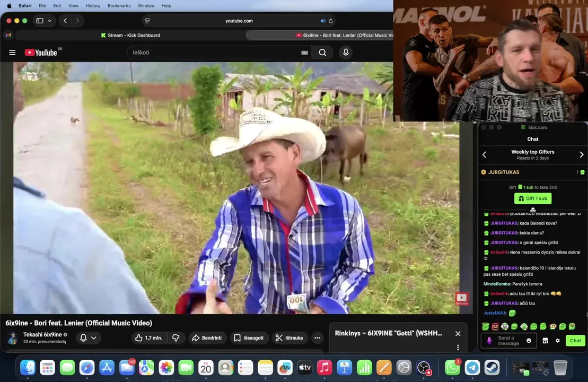Viewport: 588px width, 382px height.
Task: Start YouTube voice search with microphone
Action: click(346, 53)
